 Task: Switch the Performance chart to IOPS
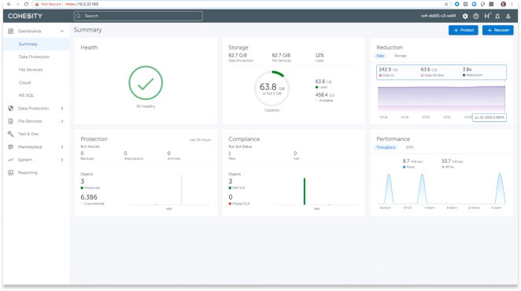pyautogui.click(x=410, y=147)
